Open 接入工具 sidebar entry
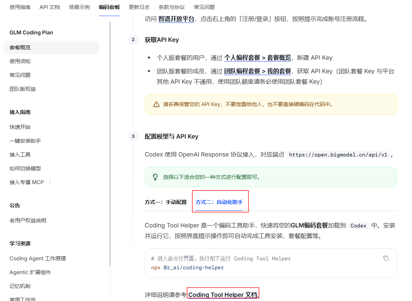 [x=20, y=155]
